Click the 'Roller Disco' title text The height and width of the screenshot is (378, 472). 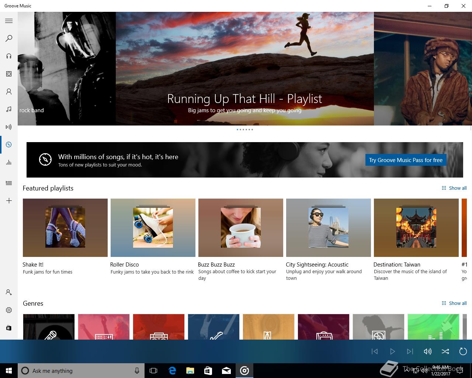[x=125, y=264]
